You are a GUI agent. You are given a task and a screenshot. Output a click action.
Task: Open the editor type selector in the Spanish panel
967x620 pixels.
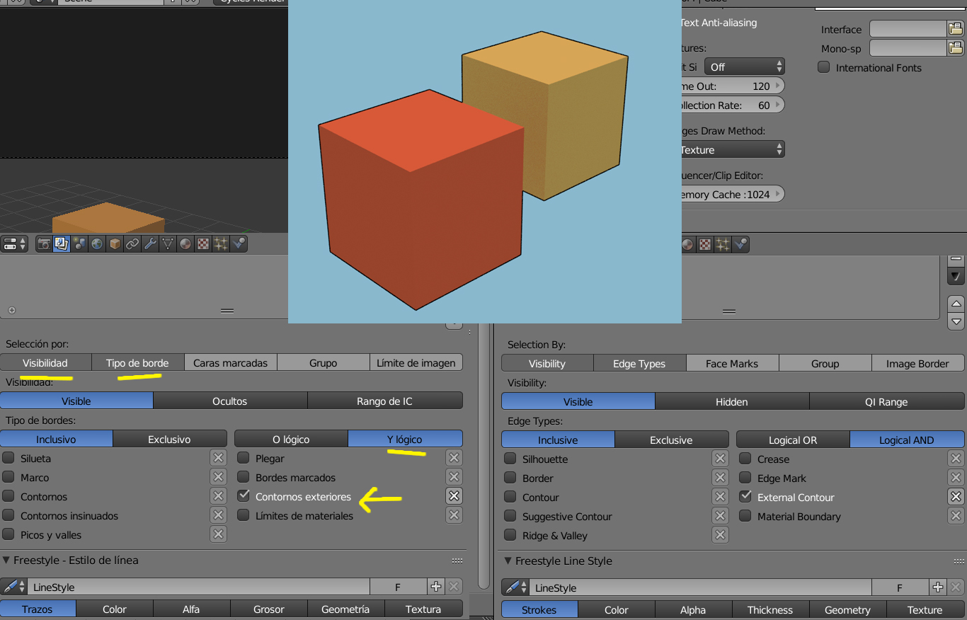[15, 244]
